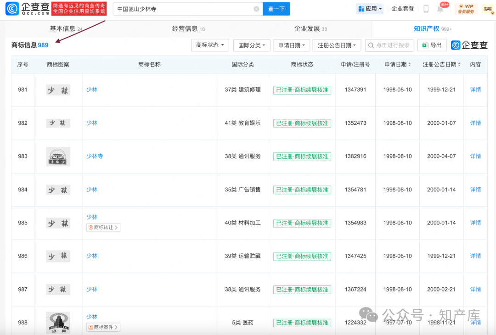496x335 pixels.
Task: Sort by 申请日期 column header arrows
Action: (x=409, y=64)
